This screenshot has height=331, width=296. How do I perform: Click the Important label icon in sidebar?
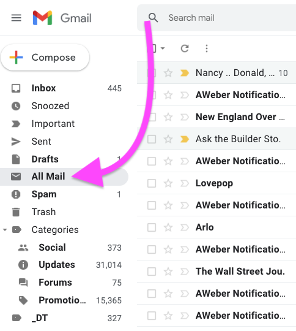point(16,124)
